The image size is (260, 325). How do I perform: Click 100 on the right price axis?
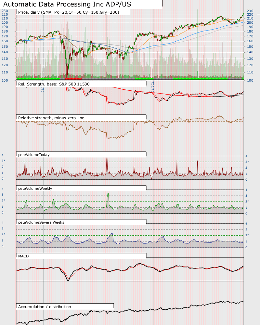click(x=250, y=80)
